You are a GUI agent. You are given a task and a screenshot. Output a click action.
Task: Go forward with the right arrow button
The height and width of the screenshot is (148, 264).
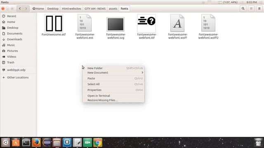pos(26,9)
